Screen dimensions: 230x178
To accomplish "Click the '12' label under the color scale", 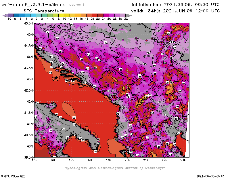I will click(x=70, y=19).
